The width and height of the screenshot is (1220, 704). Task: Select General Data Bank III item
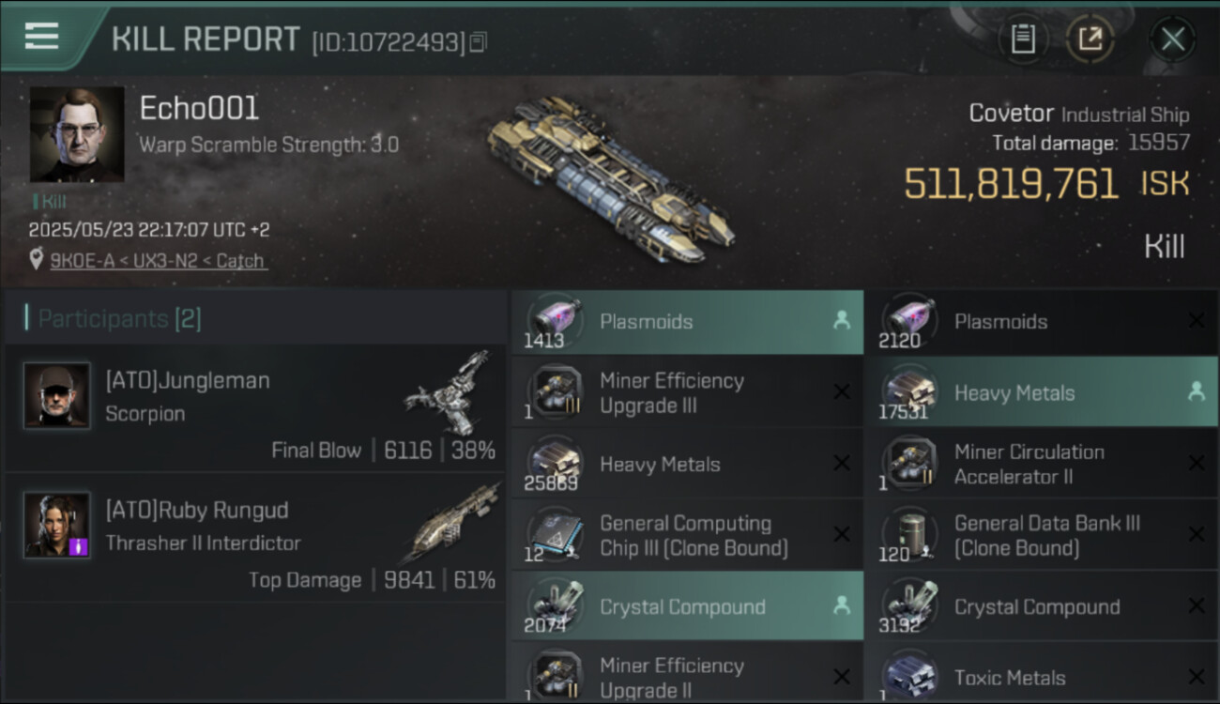(1040, 535)
